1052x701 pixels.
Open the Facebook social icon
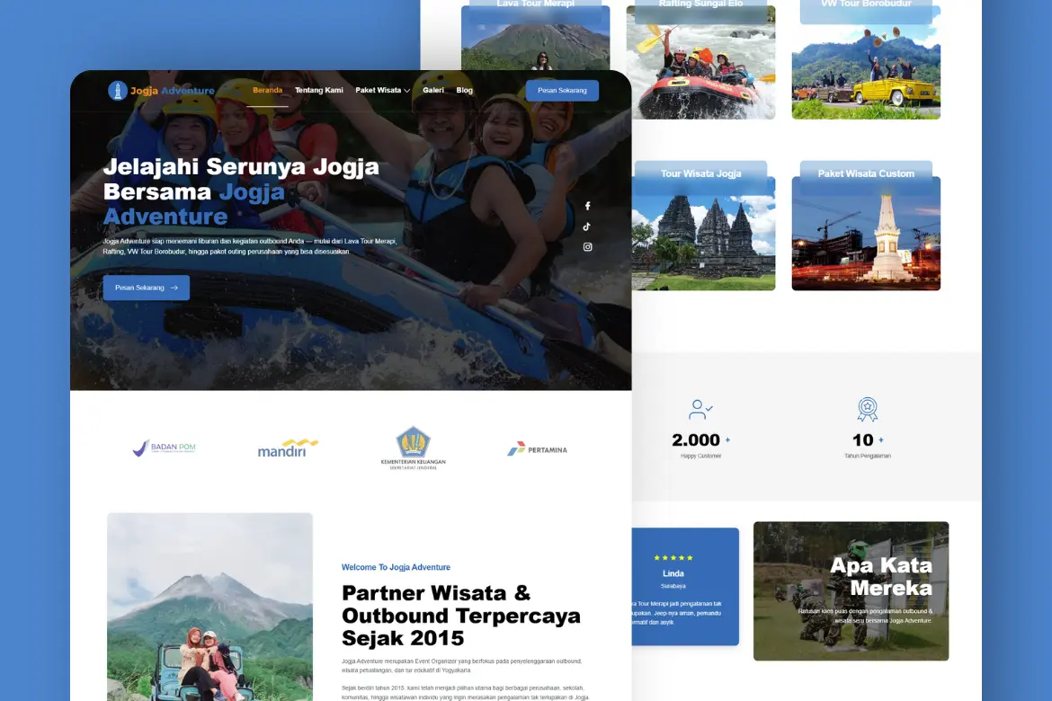[x=587, y=207]
